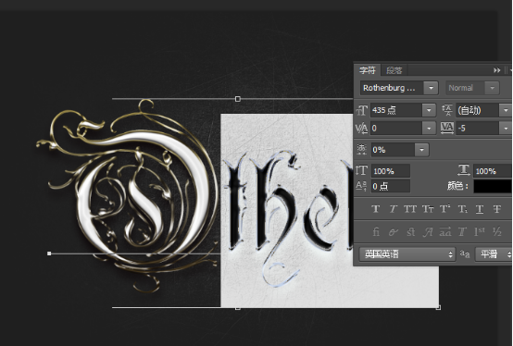
Task: Toggle Faux Bold text style
Action: [376, 209]
